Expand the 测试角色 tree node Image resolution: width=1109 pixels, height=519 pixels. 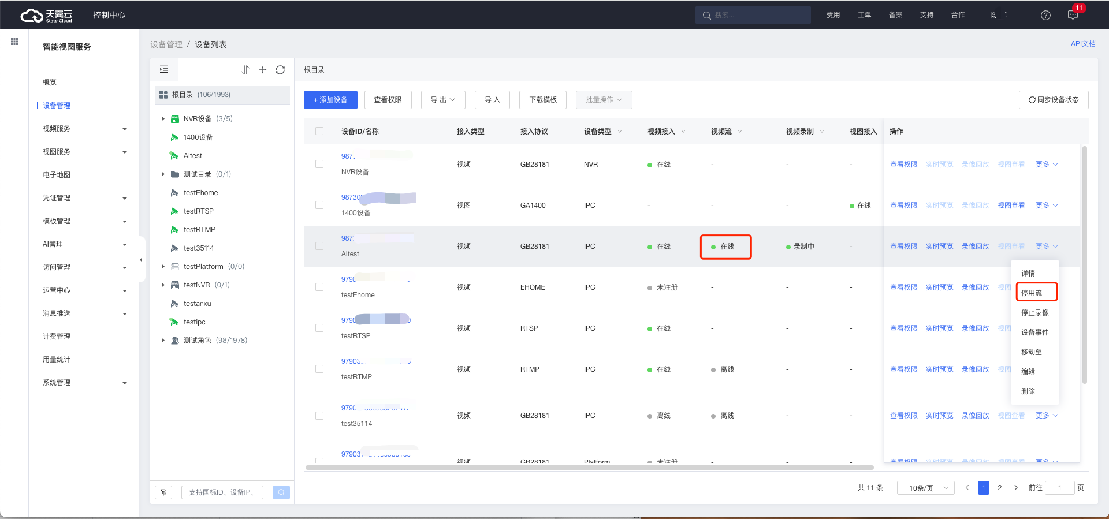(163, 341)
